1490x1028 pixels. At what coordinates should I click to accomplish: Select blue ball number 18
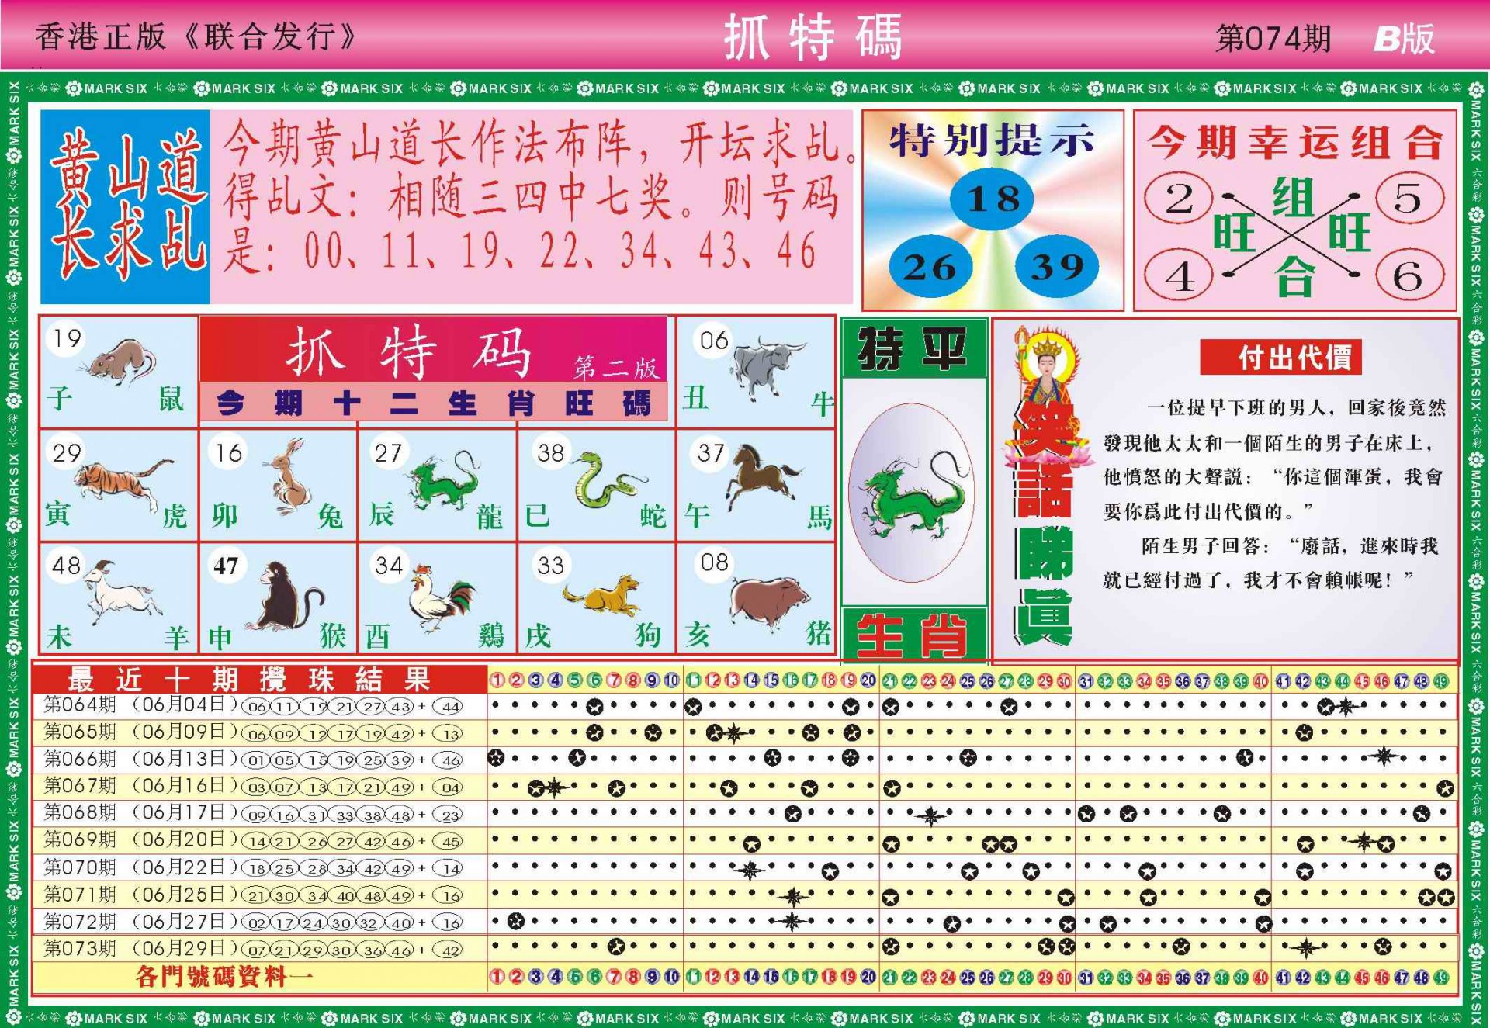coord(993,199)
